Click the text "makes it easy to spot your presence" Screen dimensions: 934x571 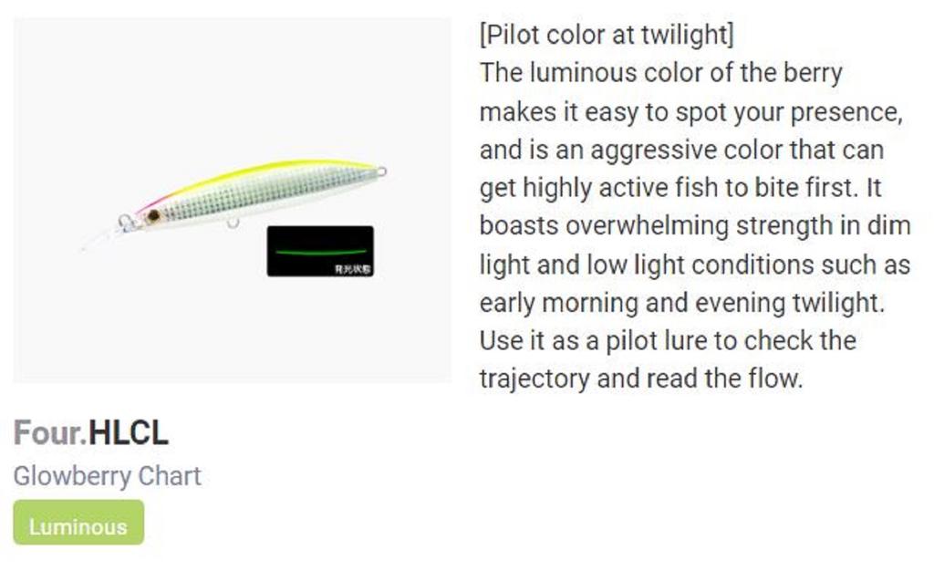click(690, 112)
